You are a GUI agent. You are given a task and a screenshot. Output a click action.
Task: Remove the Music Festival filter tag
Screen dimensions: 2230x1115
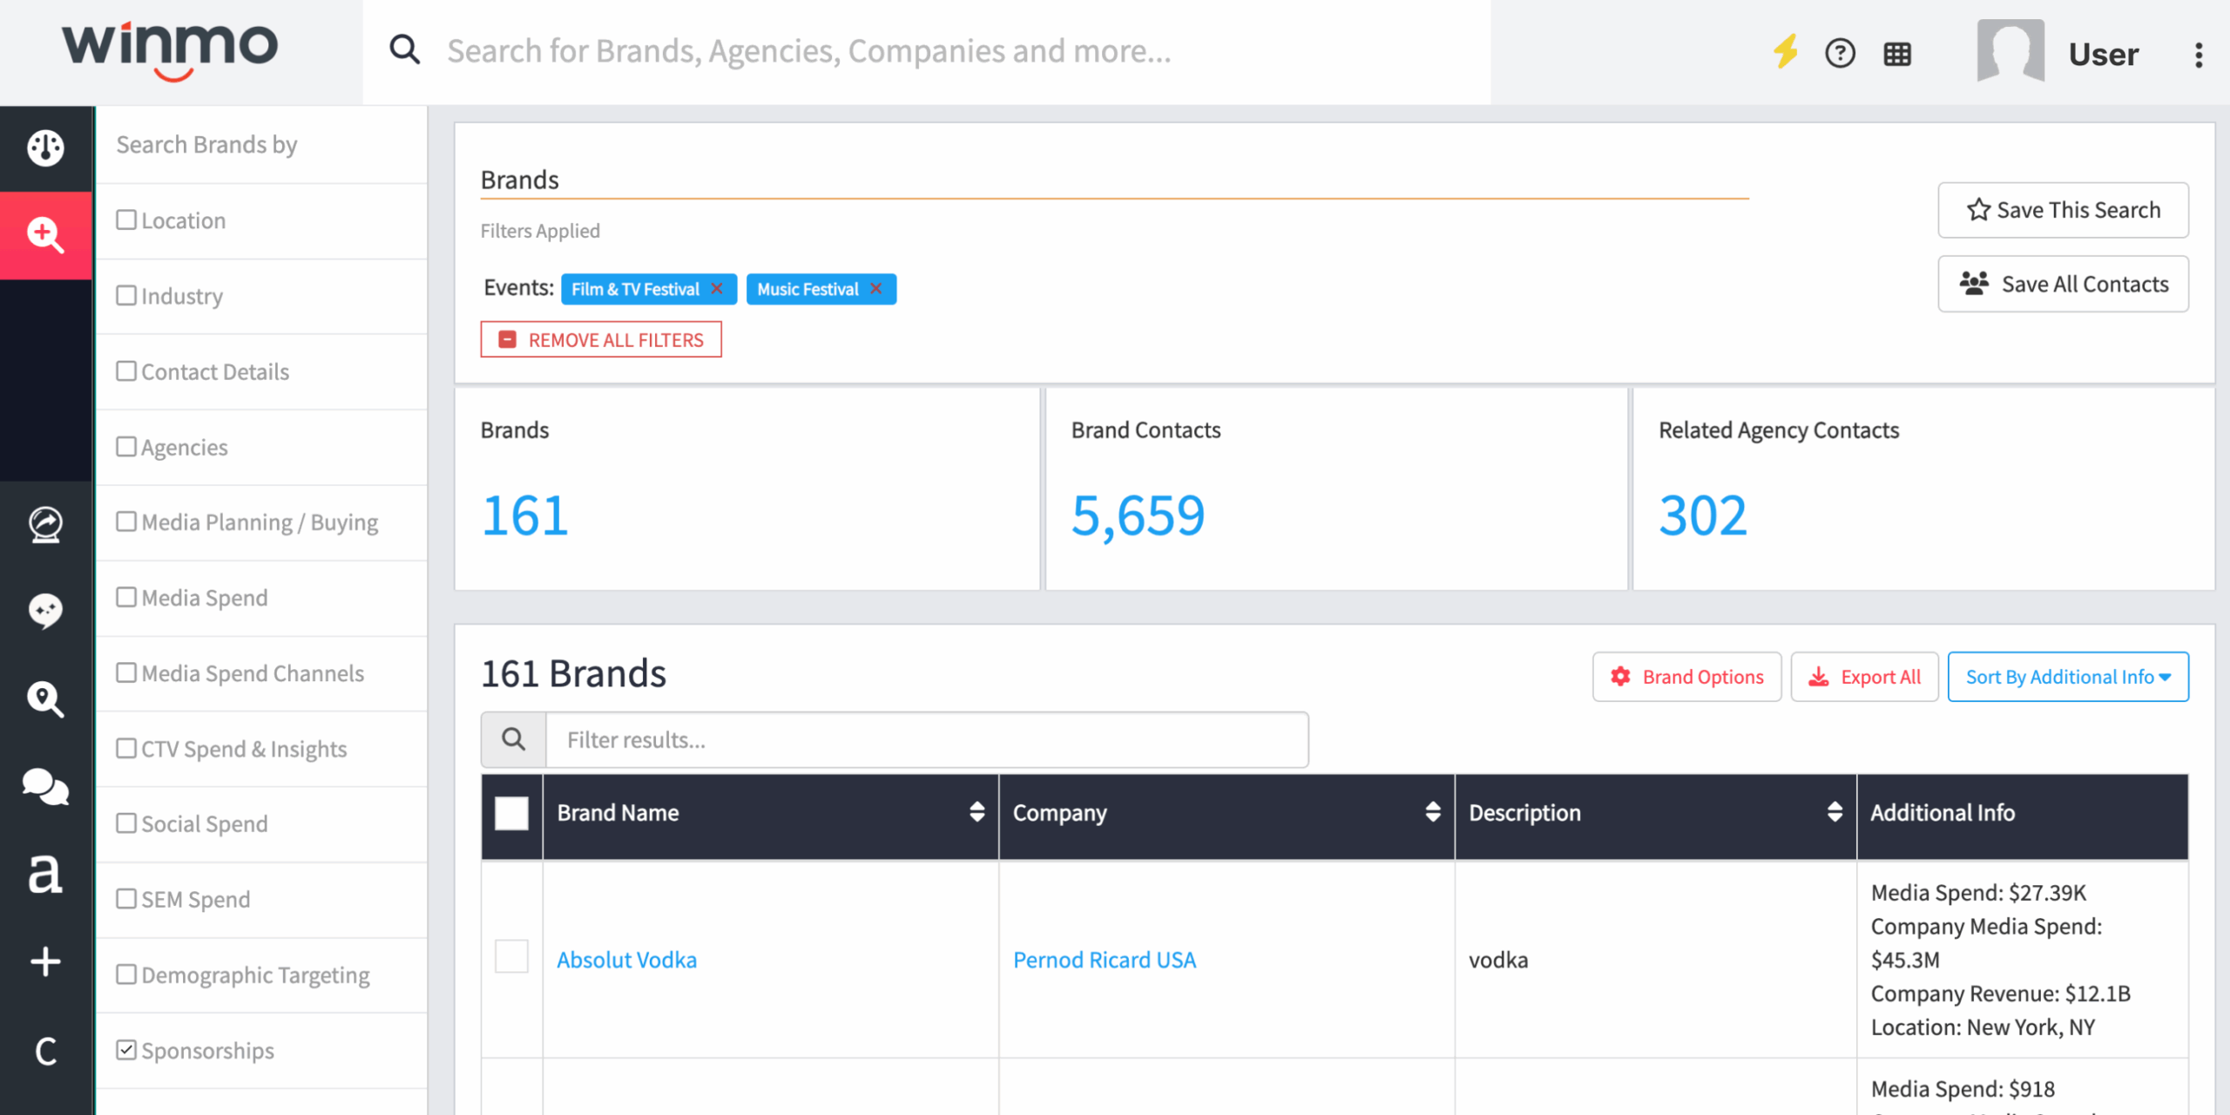876,288
